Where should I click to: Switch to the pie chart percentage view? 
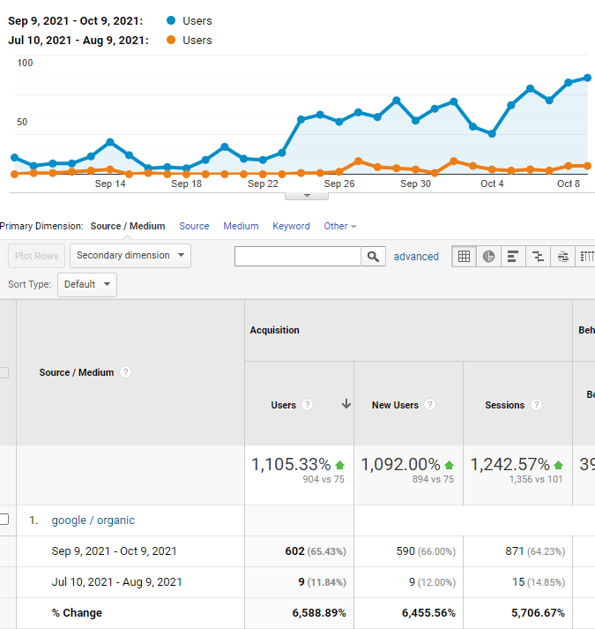(x=488, y=257)
